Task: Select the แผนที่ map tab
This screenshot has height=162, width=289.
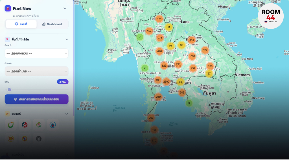Action: pos(21,24)
